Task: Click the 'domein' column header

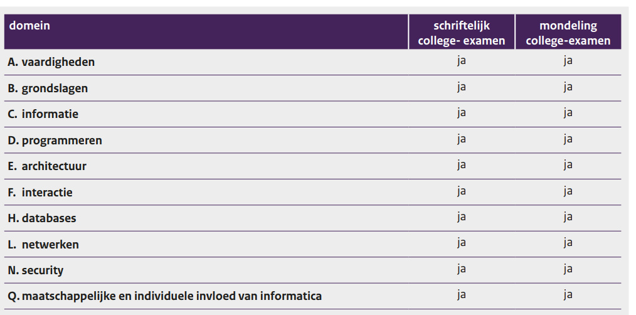Action: click(29, 26)
